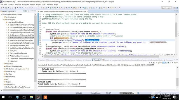
Task: Open the Run button dropdown arrow
Action: tap(53, 8)
